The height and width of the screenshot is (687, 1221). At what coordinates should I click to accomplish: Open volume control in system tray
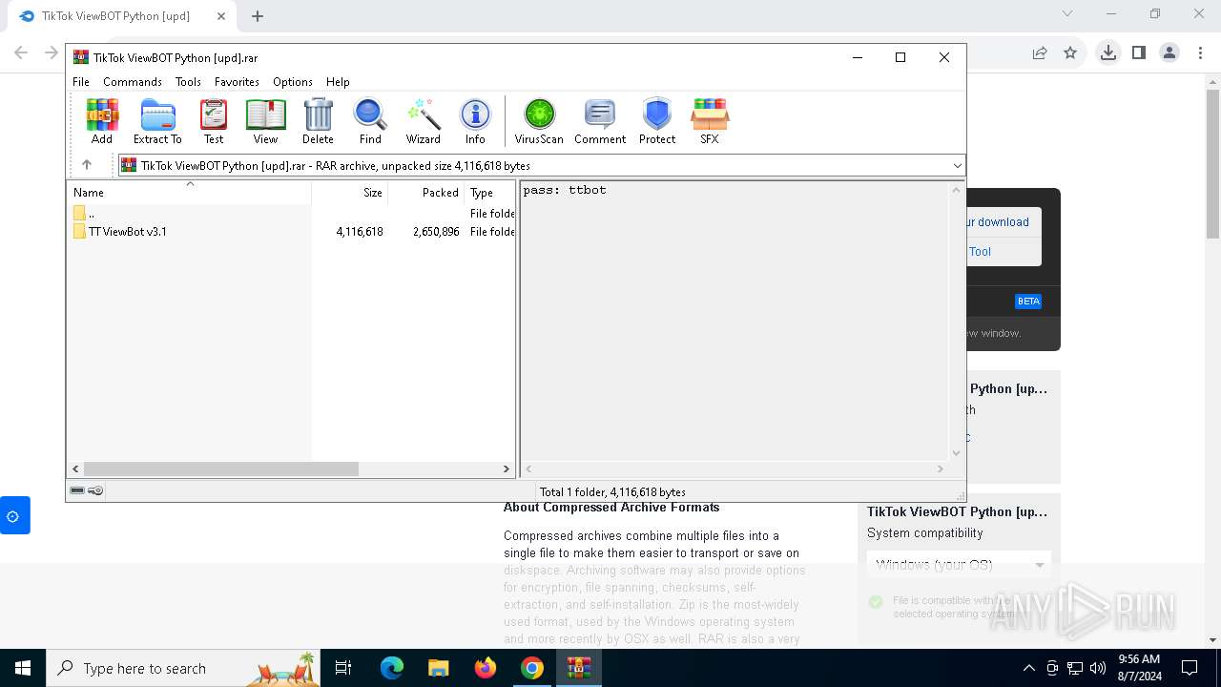point(1098,668)
